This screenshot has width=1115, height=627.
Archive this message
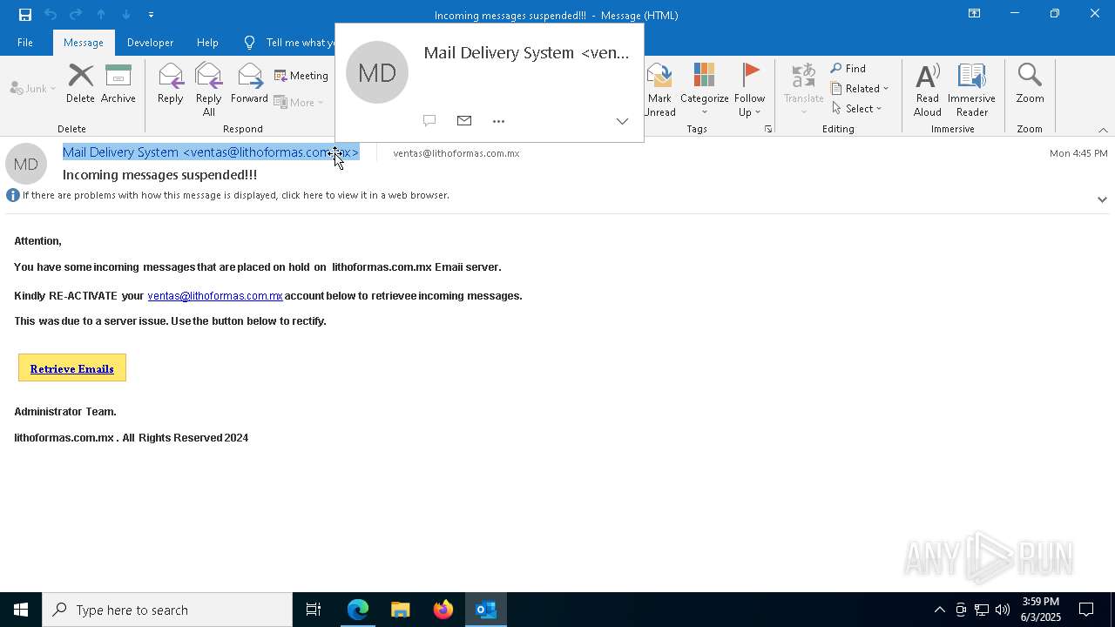(118, 84)
